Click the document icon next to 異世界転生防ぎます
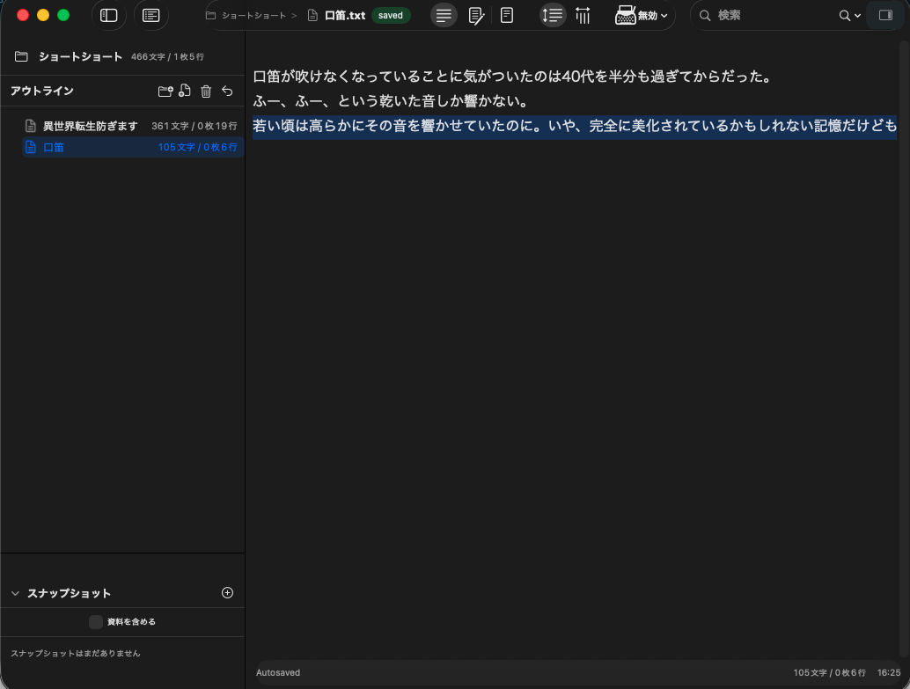The width and height of the screenshot is (910, 689). pos(31,126)
